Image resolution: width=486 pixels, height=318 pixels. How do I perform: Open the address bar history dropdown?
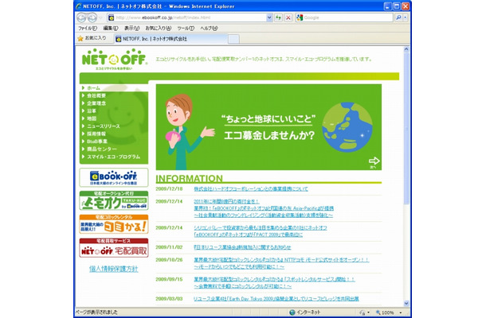tap(269, 17)
